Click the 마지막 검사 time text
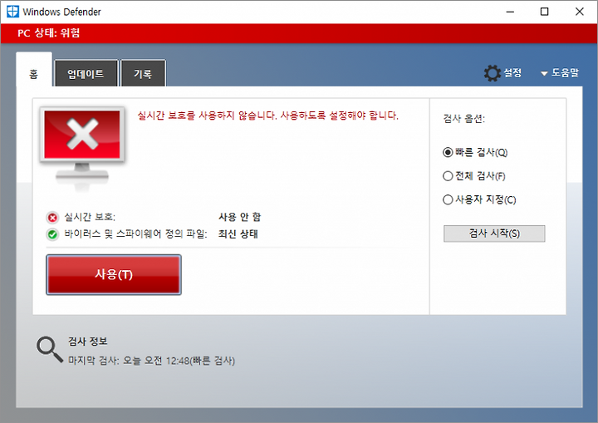 click(x=151, y=361)
